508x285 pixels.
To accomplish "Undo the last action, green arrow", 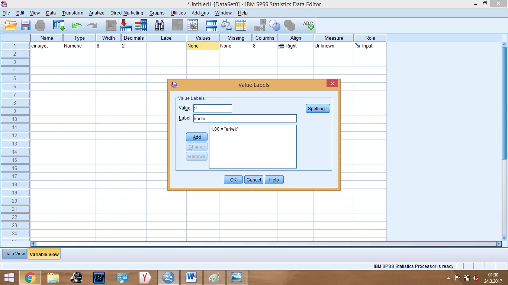I will coord(77,25).
